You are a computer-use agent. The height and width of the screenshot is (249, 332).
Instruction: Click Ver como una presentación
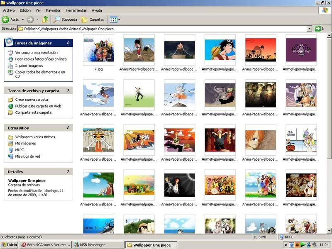[x=37, y=53]
